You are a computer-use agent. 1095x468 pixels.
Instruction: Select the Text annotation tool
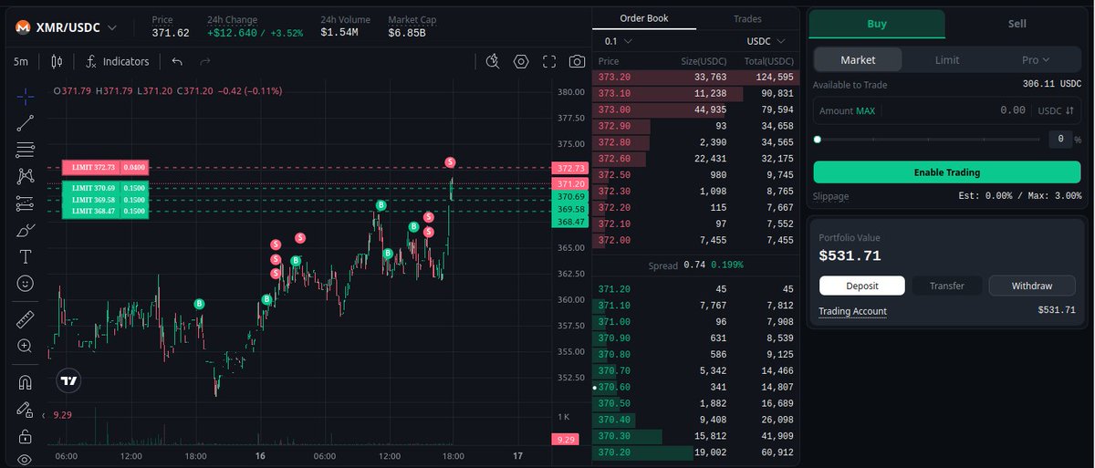tap(26, 256)
